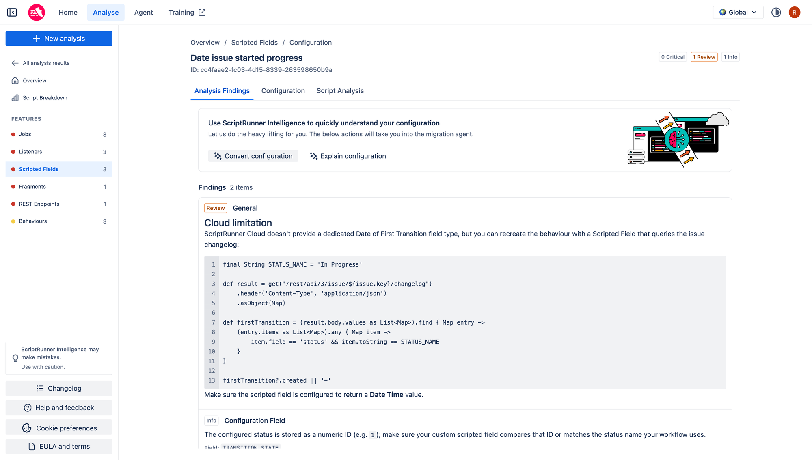812x460 pixels.
Task: Switch to the Script Analysis tab
Action: [340, 91]
